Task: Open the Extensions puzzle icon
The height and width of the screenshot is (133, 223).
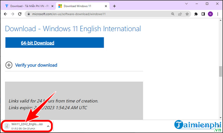Action: coord(196,14)
